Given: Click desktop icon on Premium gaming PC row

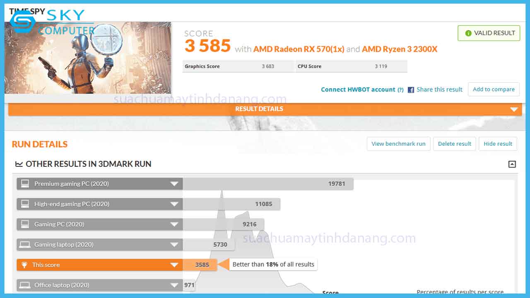Looking at the screenshot, I should (x=25, y=184).
